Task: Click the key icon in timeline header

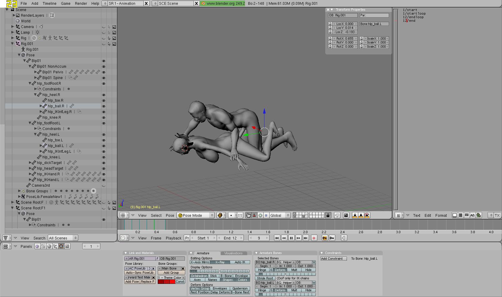Action: click(x=332, y=238)
